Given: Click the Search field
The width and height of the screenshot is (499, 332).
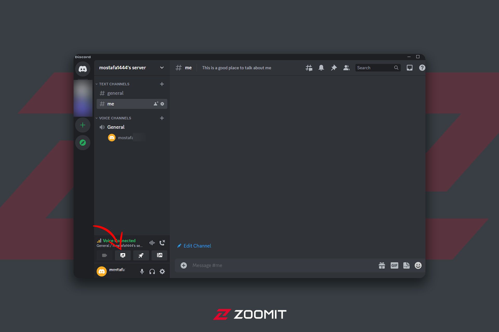Looking at the screenshot, I should click(x=378, y=68).
